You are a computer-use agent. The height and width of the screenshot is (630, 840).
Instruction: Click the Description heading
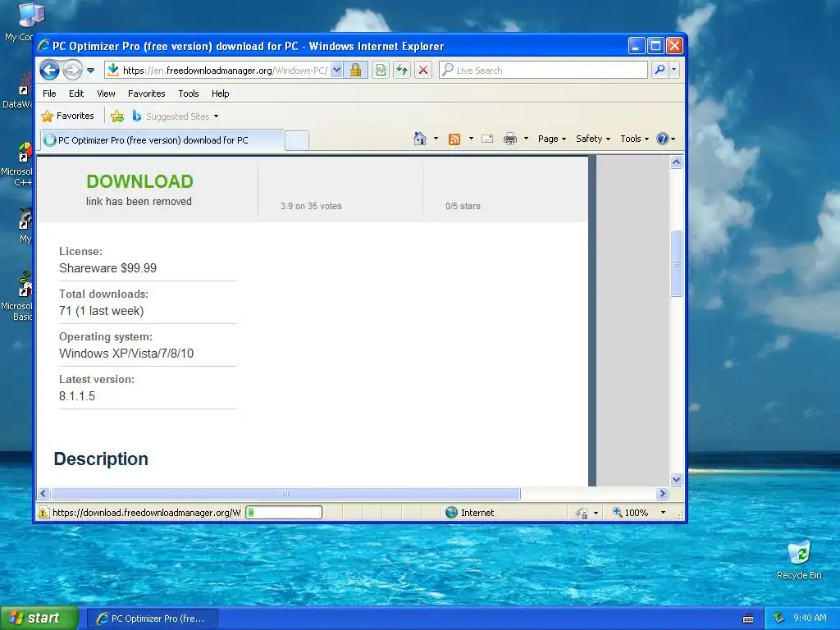coord(101,459)
